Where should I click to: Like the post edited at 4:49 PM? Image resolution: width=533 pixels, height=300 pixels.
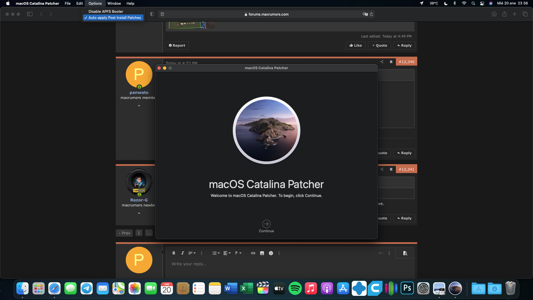356,46
